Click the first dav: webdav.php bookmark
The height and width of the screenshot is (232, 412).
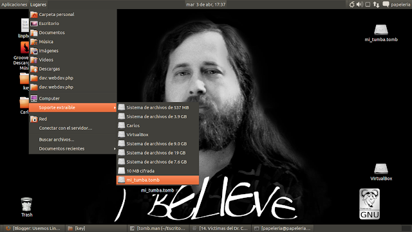pyautogui.click(x=73, y=78)
